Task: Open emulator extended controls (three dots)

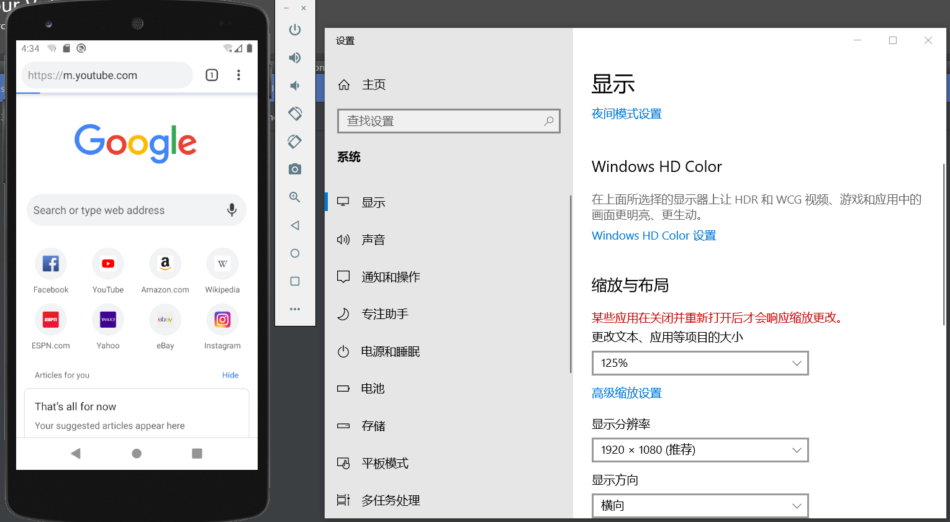Action: [x=295, y=309]
